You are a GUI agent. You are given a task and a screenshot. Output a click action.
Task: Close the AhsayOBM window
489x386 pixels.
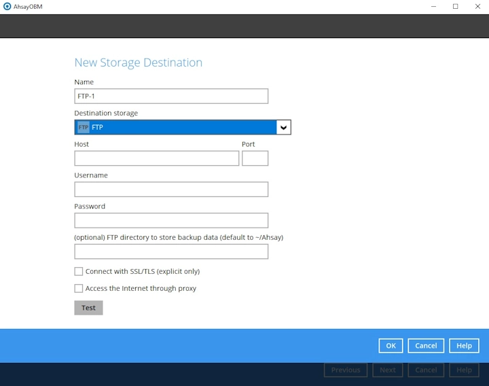point(477,7)
